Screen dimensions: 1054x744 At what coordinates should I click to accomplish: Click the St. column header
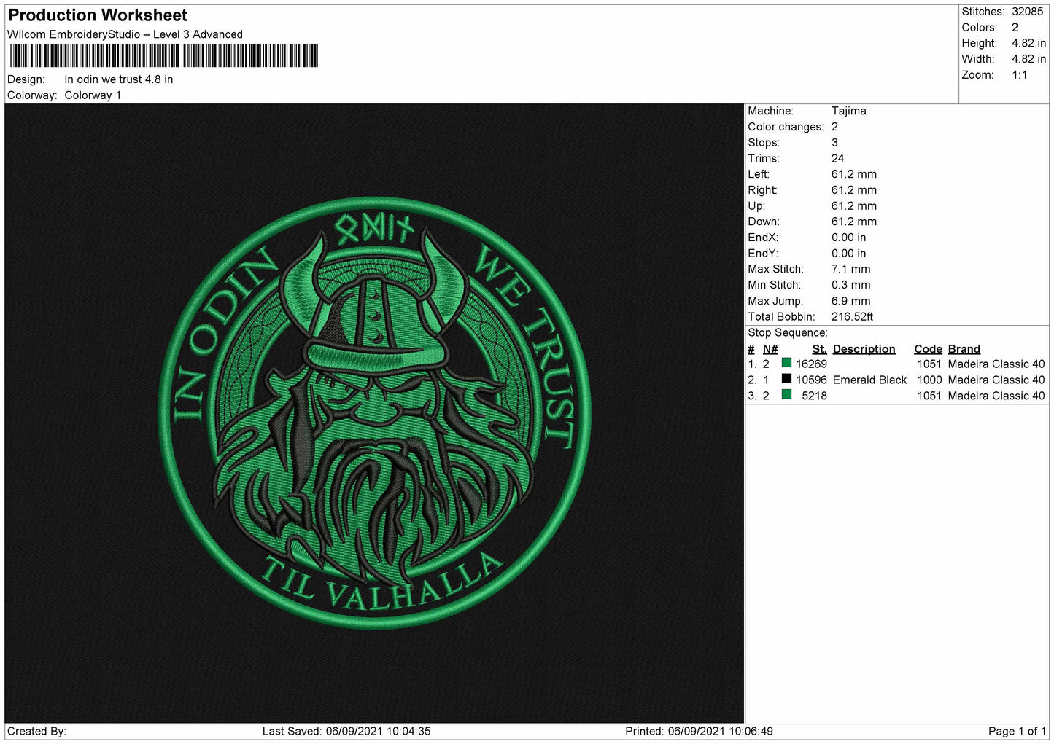click(819, 349)
